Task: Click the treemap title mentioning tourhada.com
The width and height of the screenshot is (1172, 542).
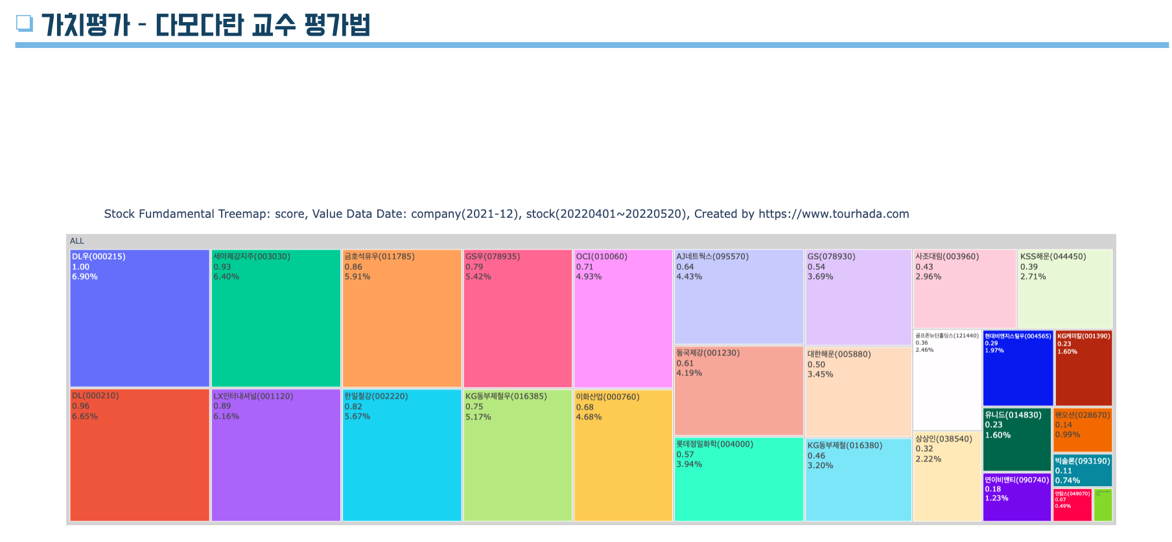Action: pyautogui.click(x=506, y=214)
